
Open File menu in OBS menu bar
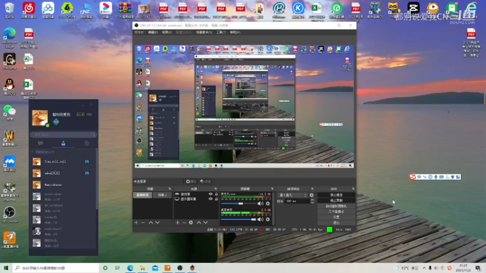(x=139, y=32)
